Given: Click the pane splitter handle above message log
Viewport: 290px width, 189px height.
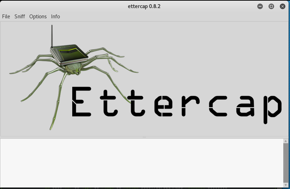Looking at the screenshot, I should coord(144,137).
